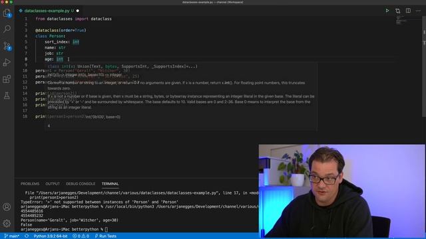Open the changes compare icon in editor toolbar
426x239 pixels.
(398, 11)
